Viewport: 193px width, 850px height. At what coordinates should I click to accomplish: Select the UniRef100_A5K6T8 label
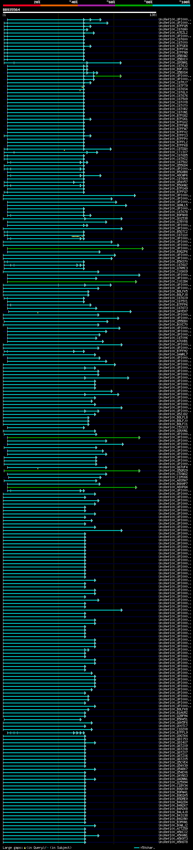click(173, 842)
